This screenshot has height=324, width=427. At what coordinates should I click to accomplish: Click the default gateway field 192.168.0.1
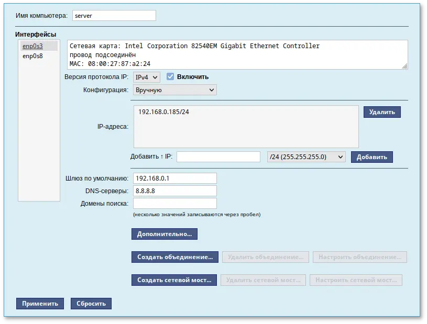[174, 178]
